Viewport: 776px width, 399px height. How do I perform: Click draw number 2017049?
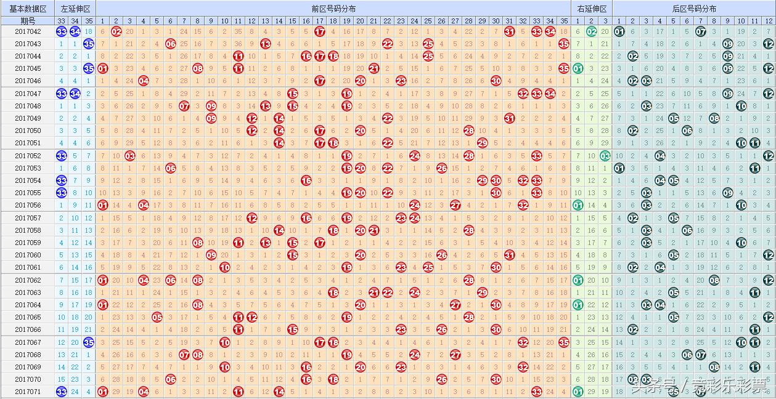[28, 118]
